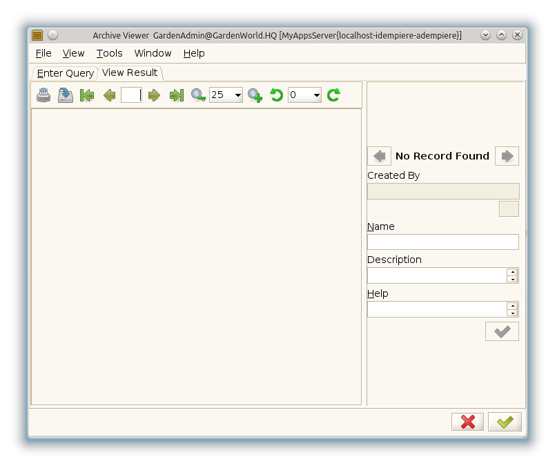Image resolution: width=555 pixels, height=466 pixels.
Task: Rotate counter-clockwise with the left green arrow
Action: point(277,95)
